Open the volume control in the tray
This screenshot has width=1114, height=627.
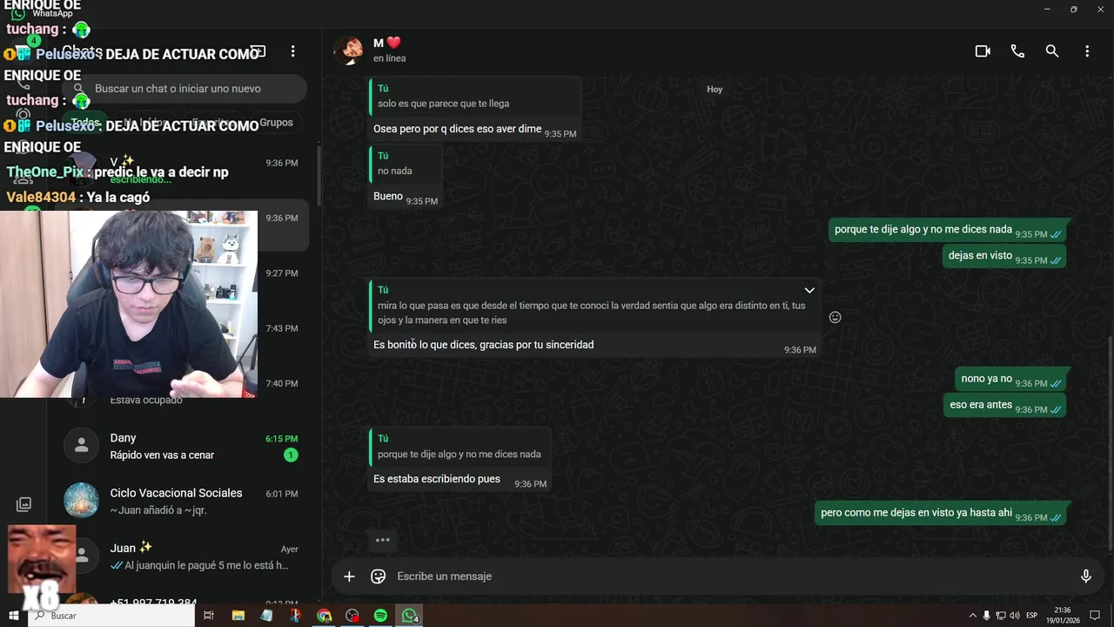pos(1015,616)
